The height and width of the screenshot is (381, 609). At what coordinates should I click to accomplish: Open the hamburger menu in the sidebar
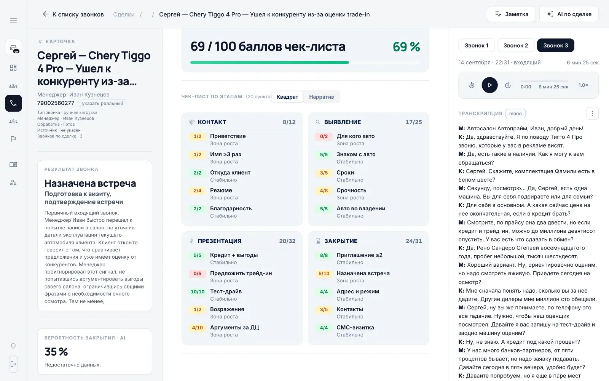[x=13, y=20]
